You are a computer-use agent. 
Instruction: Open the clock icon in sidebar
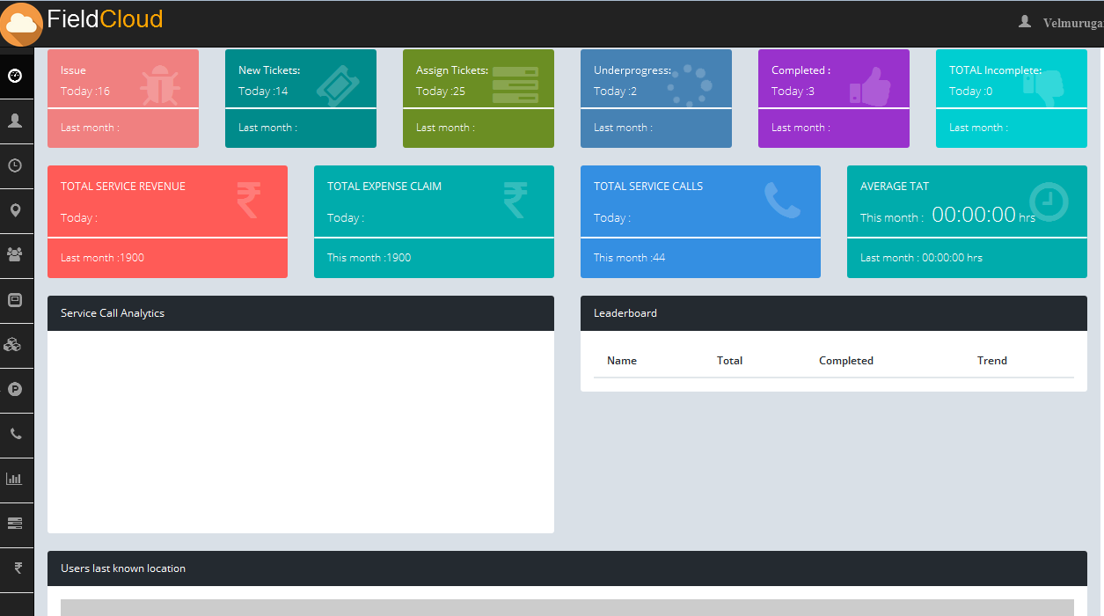15,165
